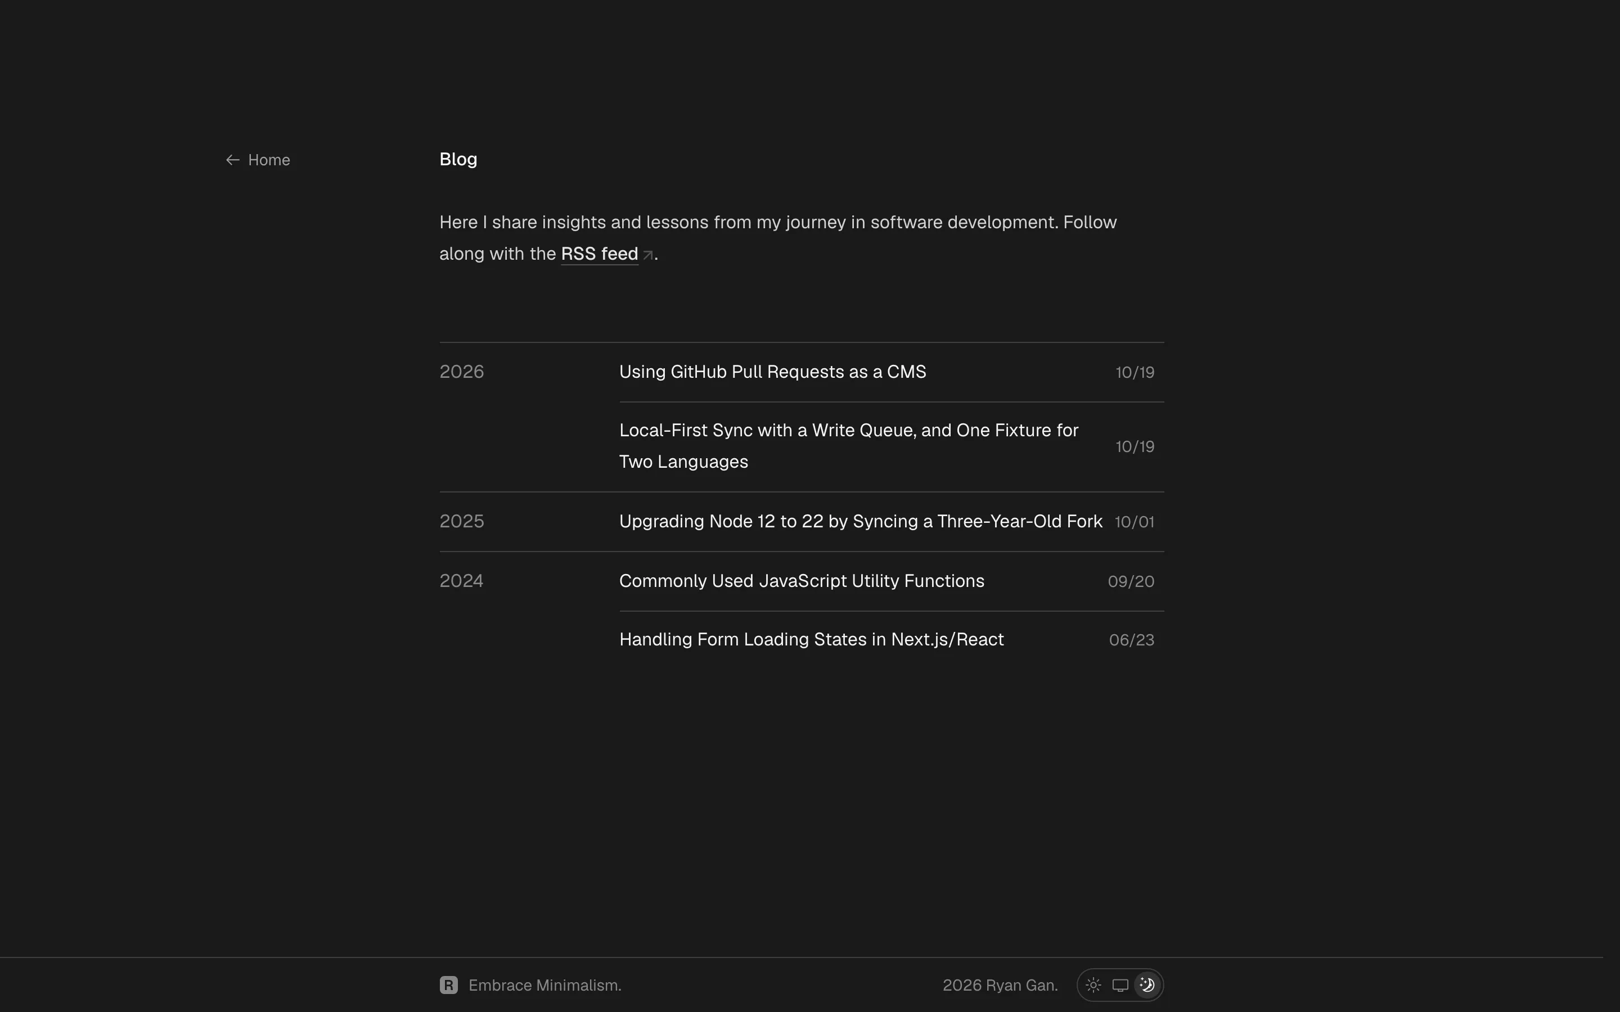Select system theme with monitor icon
The image size is (1620, 1012).
pyautogui.click(x=1120, y=985)
